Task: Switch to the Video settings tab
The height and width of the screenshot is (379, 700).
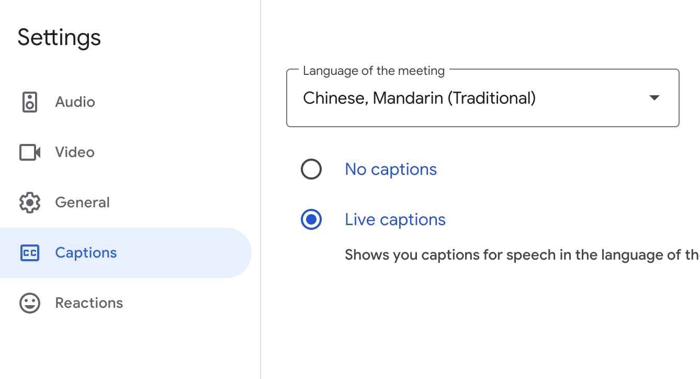Action: point(126,152)
